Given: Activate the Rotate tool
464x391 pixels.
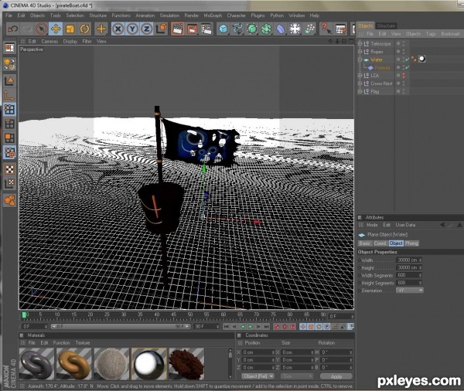Looking at the screenshot, I should tap(84, 29).
